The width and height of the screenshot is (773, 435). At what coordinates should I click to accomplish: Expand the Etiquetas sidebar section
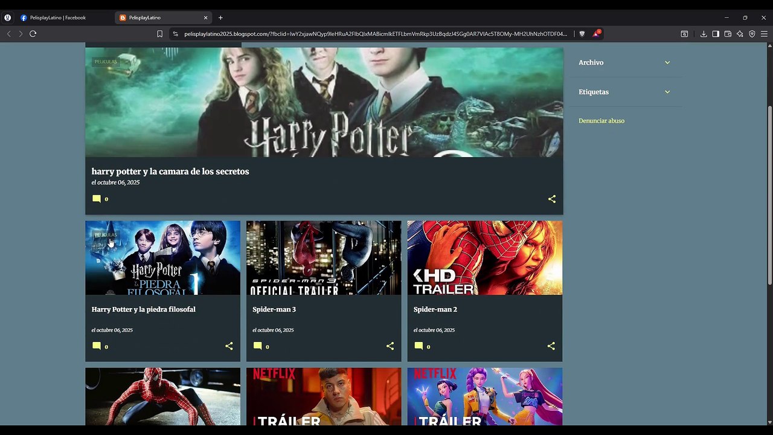click(625, 92)
